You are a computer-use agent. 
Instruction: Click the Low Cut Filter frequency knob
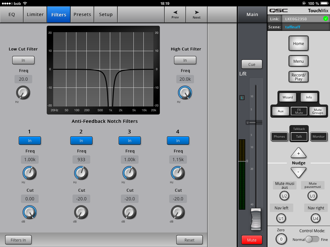coord(23,93)
